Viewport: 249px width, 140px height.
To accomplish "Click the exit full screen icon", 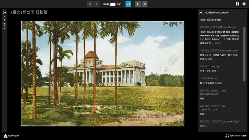I will pyautogui.click(x=227, y=136).
